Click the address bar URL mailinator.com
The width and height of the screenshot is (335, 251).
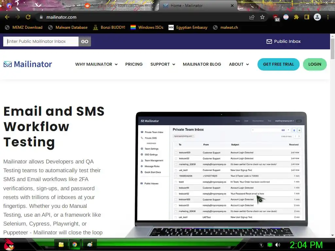point(62,17)
